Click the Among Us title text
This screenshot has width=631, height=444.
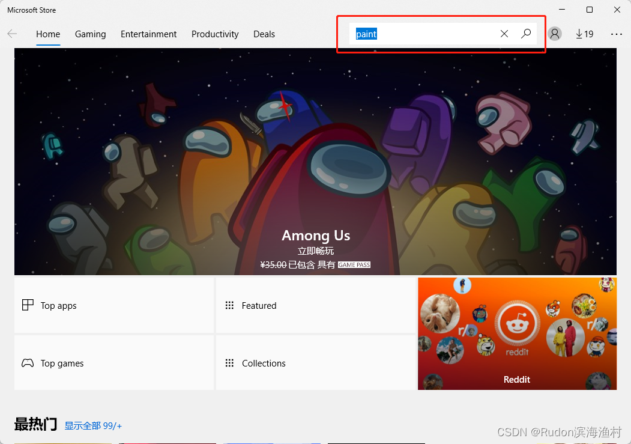click(x=316, y=236)
